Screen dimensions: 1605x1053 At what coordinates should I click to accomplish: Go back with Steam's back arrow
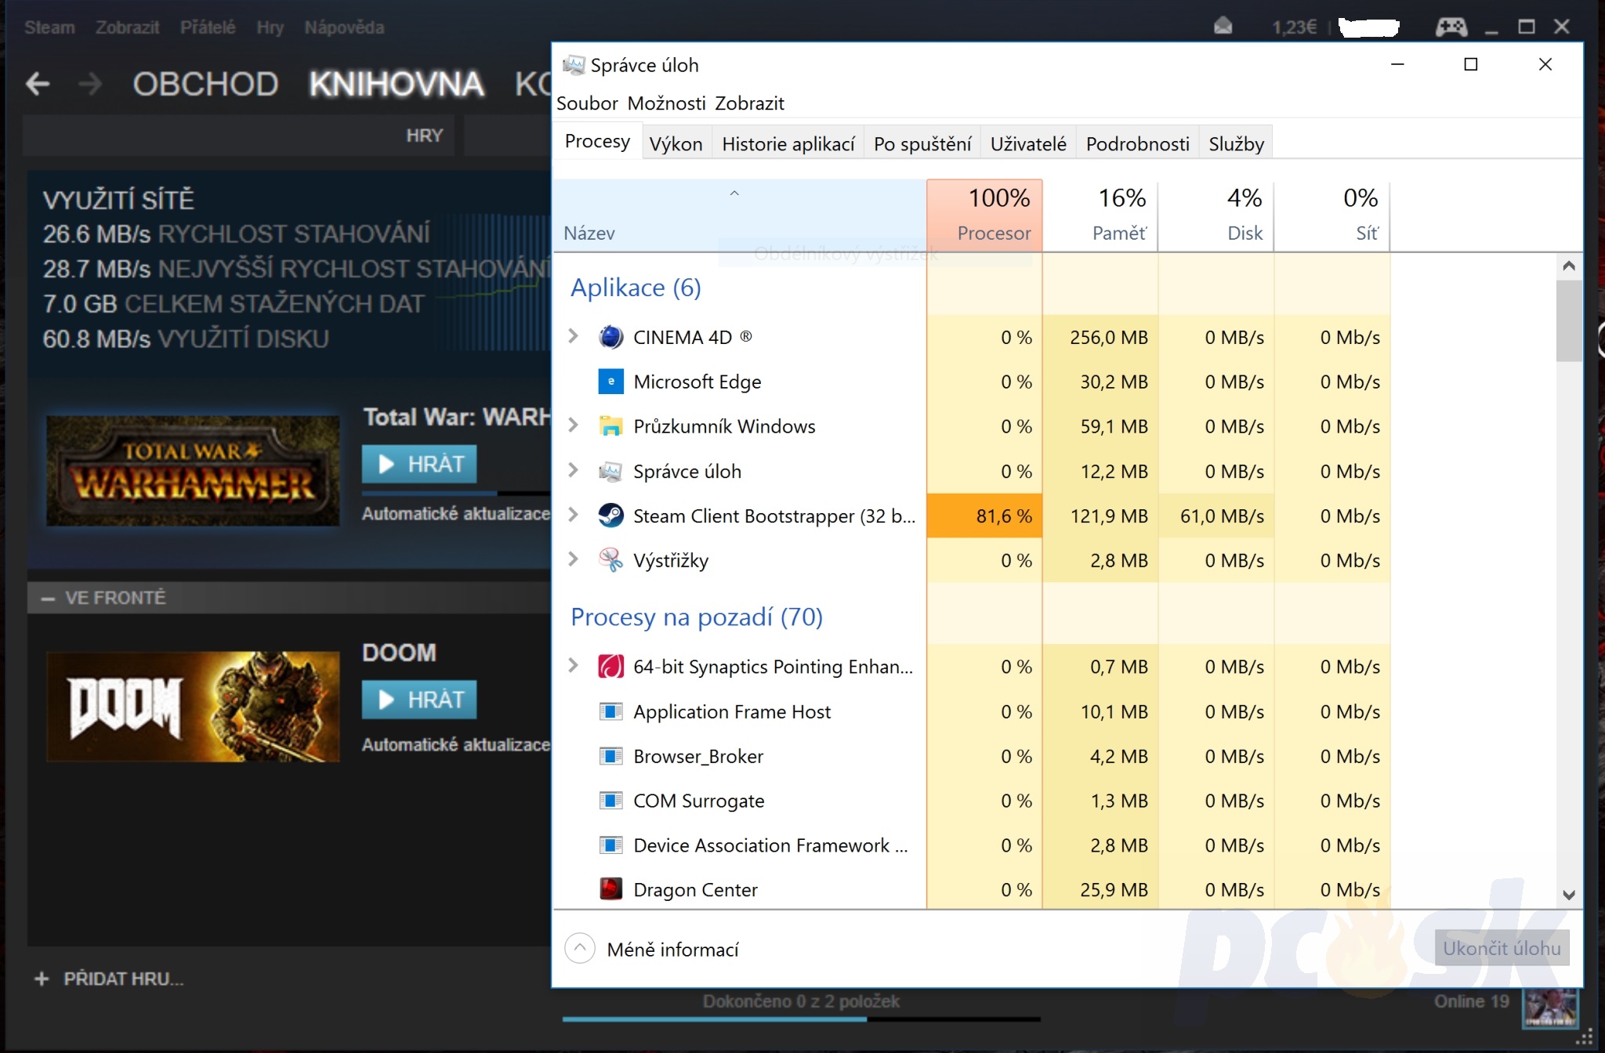pos(38,84)
